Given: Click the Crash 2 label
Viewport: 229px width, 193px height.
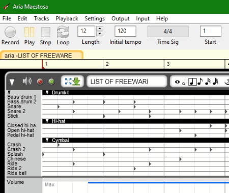Looking at the screenshot, I should pyautogui.click(x=16, y=149).
